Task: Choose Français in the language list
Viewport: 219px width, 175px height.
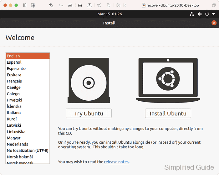Action: 14,81
